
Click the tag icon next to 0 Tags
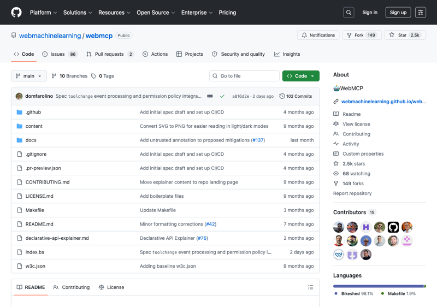pos(93,76)
